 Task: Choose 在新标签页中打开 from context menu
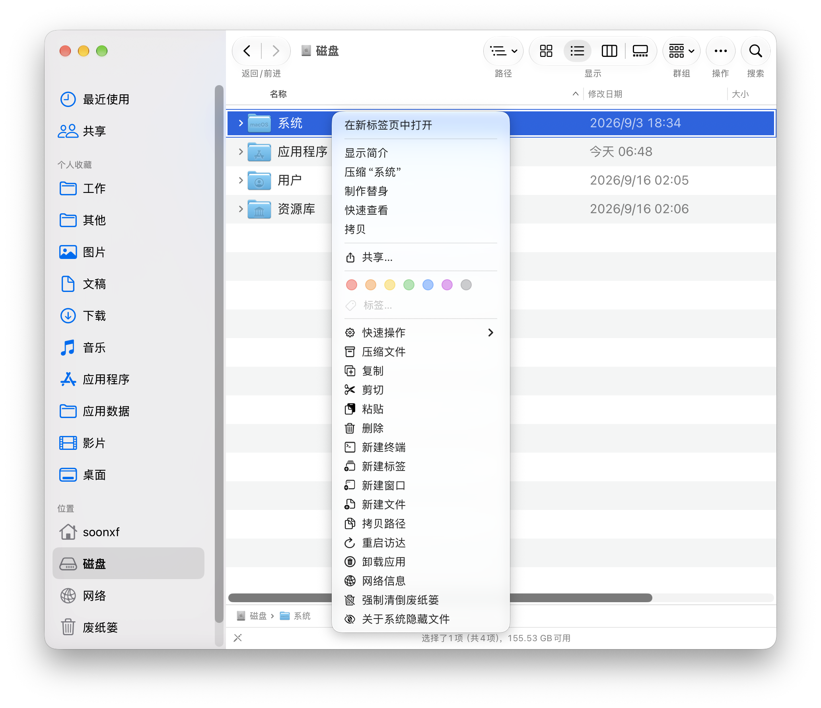(420, 125)
